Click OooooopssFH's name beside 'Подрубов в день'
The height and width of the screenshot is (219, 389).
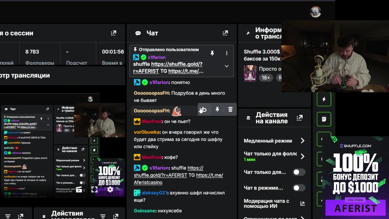pyautogui.click(x=151, y=93)
